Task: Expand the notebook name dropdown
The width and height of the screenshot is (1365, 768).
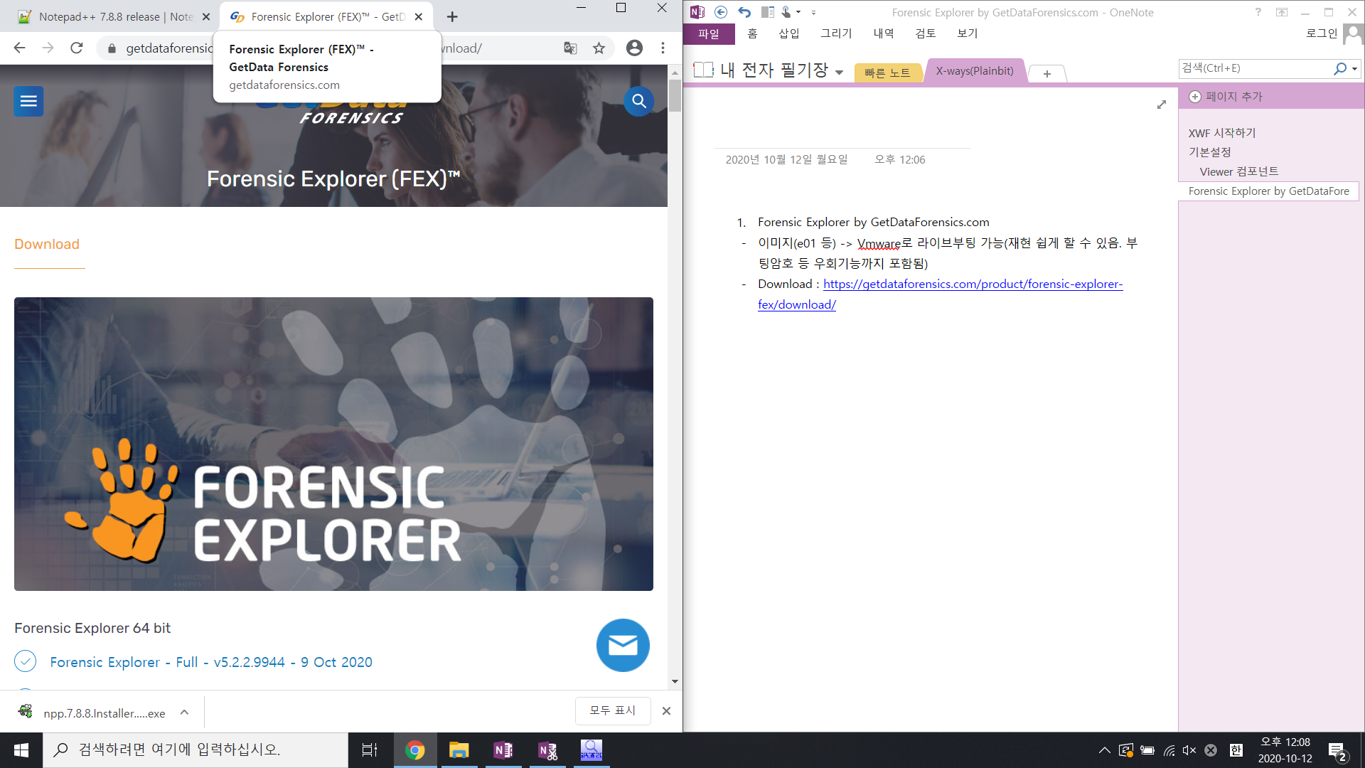Action: click(839, 72)
